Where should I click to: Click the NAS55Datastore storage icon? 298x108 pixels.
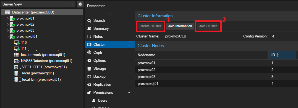click(17, 61)
